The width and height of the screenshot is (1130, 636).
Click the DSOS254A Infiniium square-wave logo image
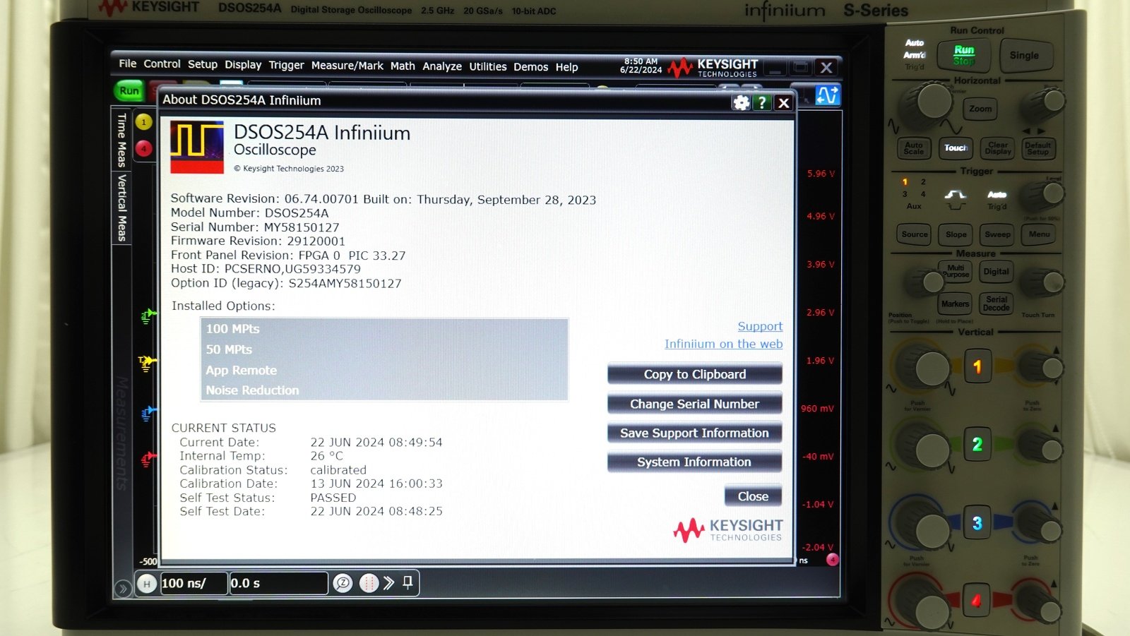(x=197, y=147)
